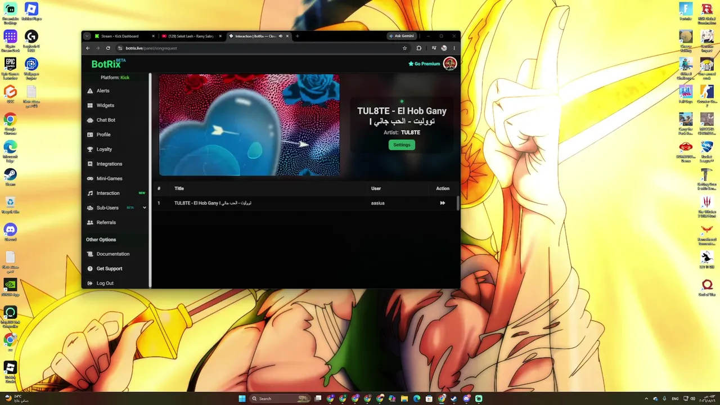Click the taskbar Search box

pos(280,399)
